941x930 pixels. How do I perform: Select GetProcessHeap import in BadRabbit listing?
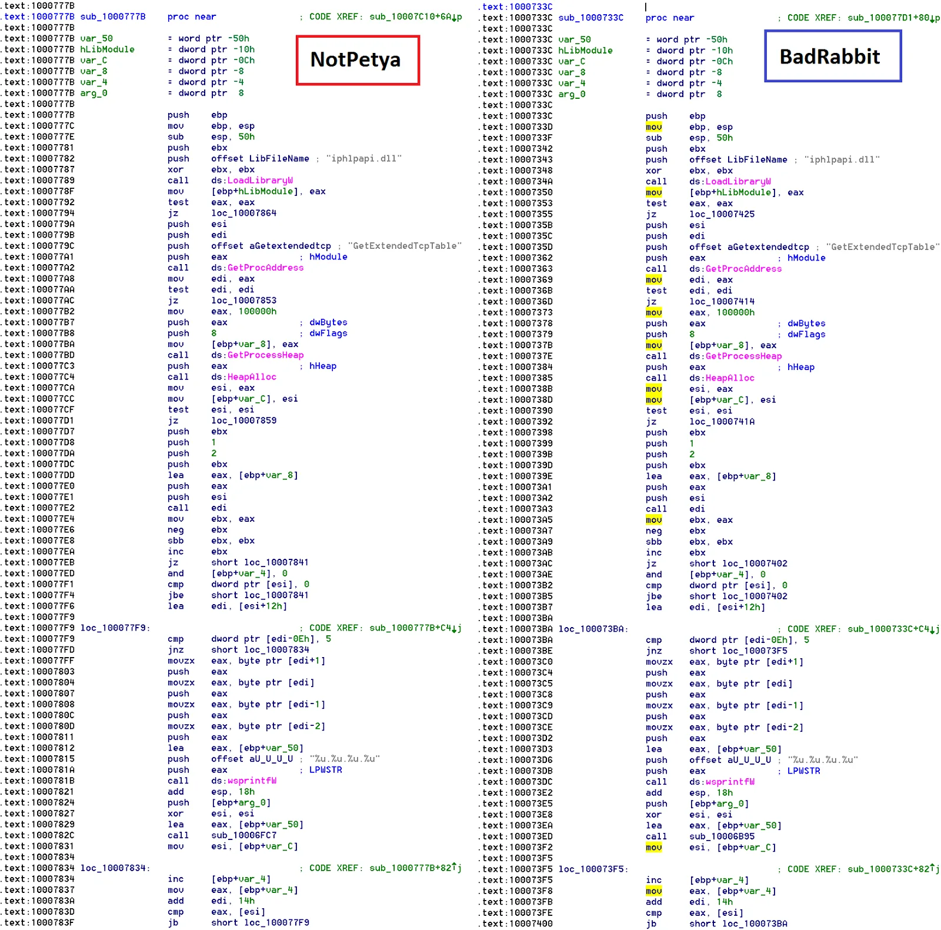(744, 356)
